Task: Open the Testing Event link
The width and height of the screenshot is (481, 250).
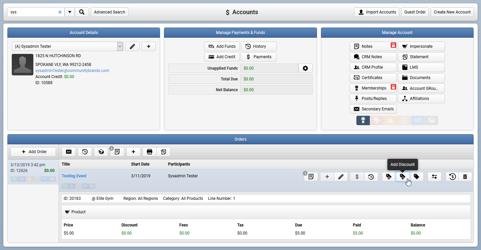Action: pyautogui.click(x=74, y=176)
